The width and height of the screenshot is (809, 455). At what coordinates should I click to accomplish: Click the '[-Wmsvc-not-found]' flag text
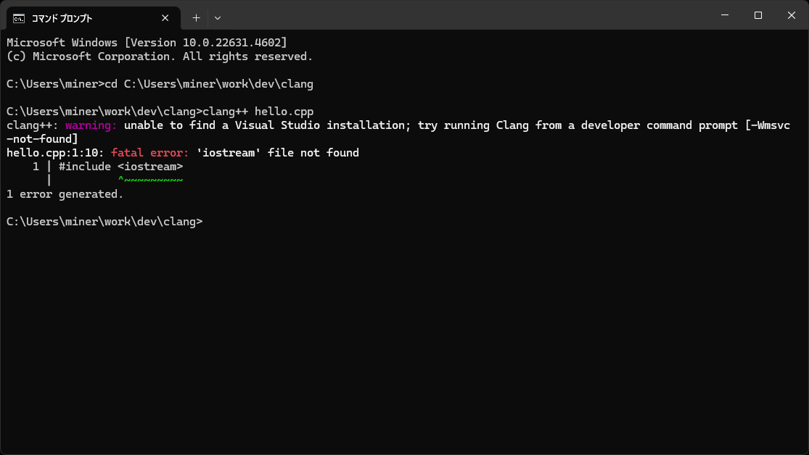point(41,138)
